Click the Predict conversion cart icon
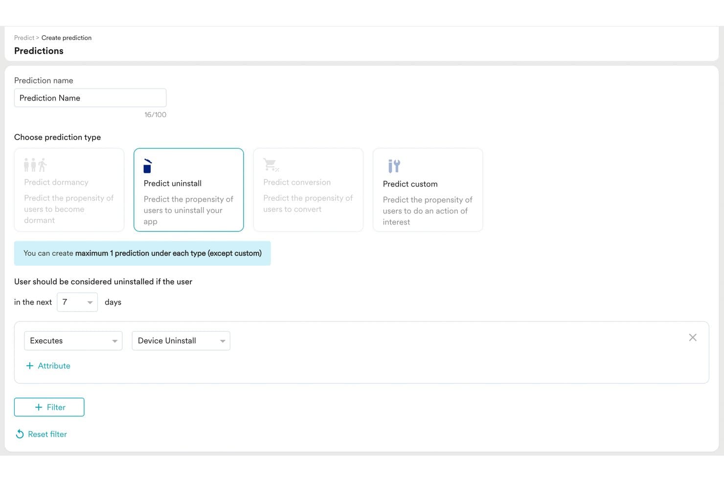This screenshot has height=482, width=724. 271,165
